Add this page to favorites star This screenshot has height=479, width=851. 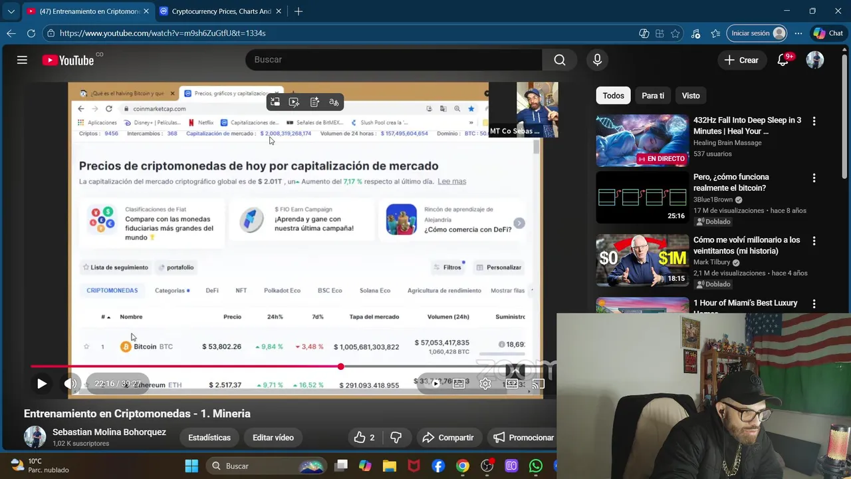(x=675, y=33)
